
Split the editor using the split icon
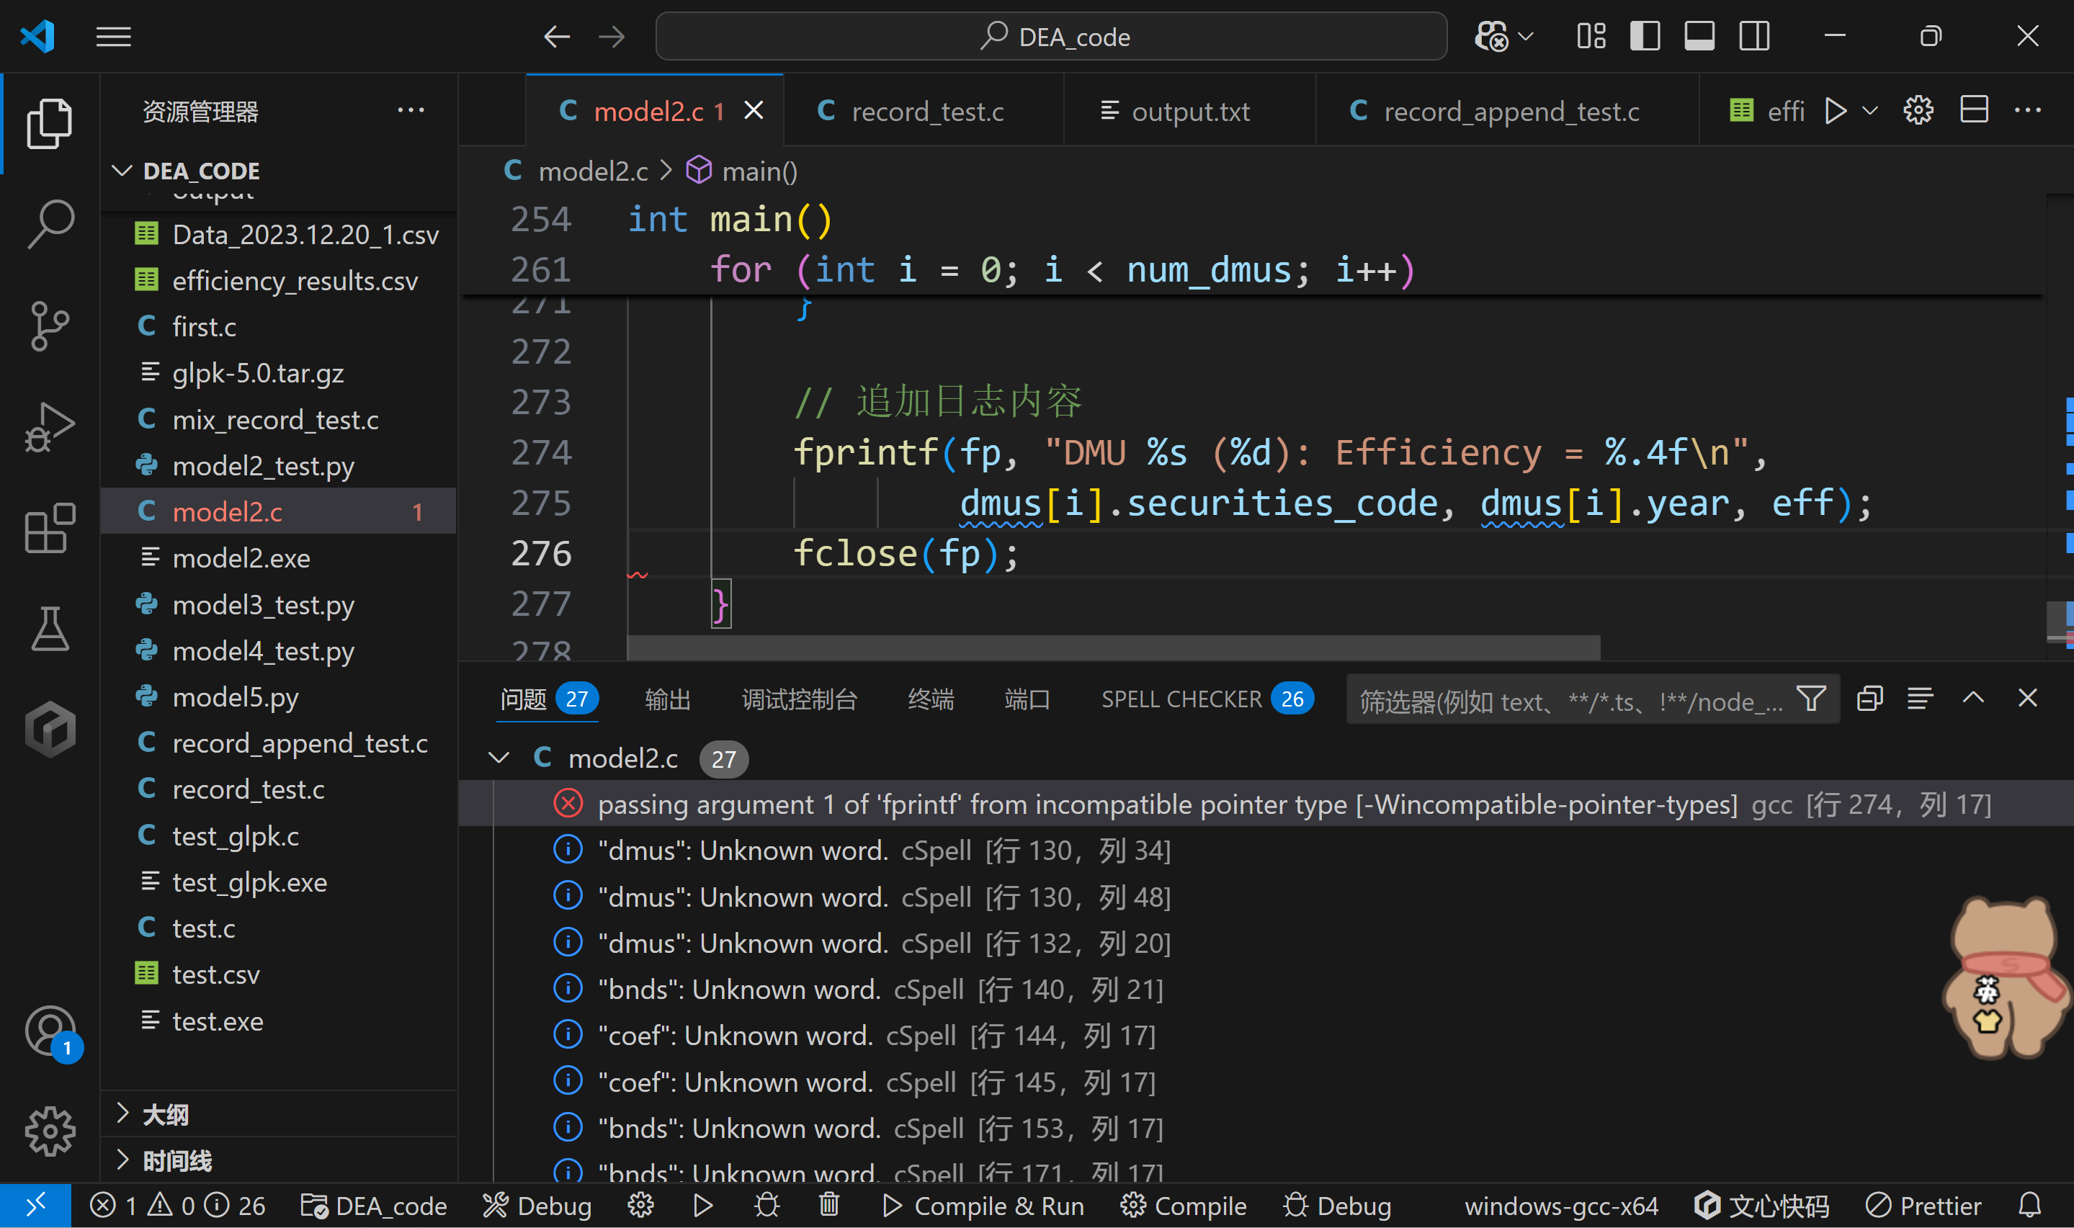point(1975,109)
